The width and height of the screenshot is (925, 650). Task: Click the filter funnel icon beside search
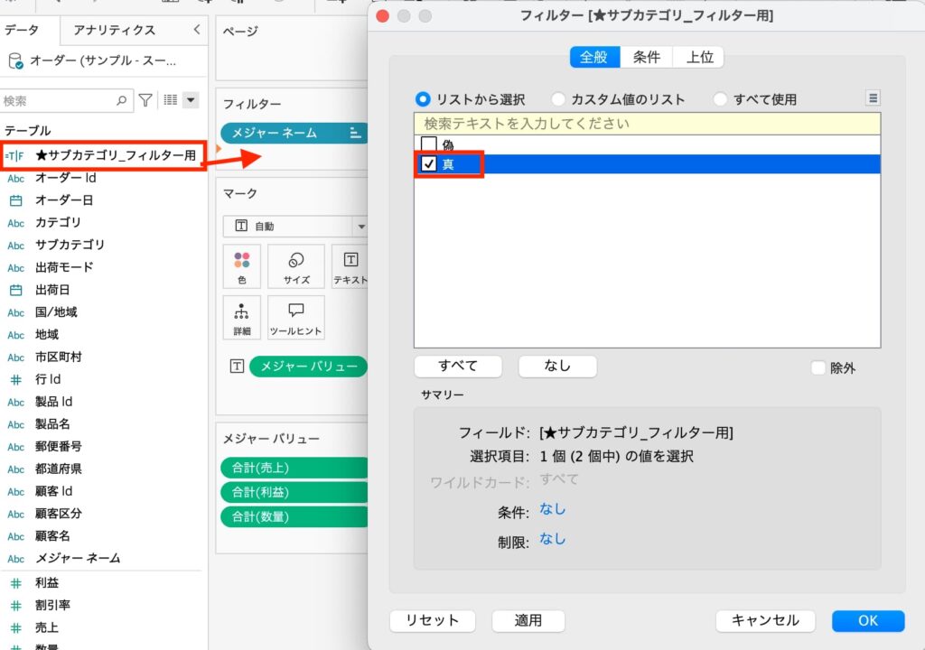pyautogui.click(x=145, y=101)
